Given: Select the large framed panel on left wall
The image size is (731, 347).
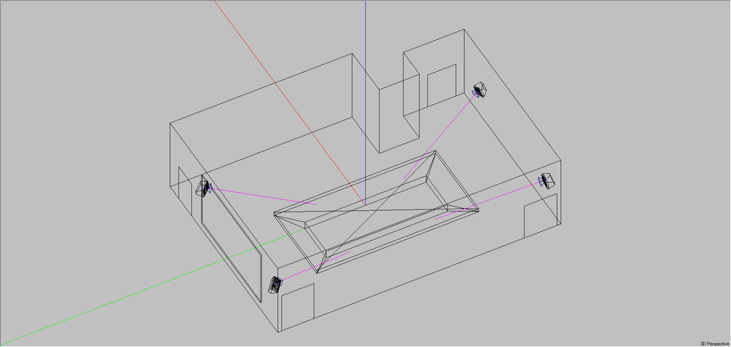Looking at the screenshot, I should (x=230, y=239).
